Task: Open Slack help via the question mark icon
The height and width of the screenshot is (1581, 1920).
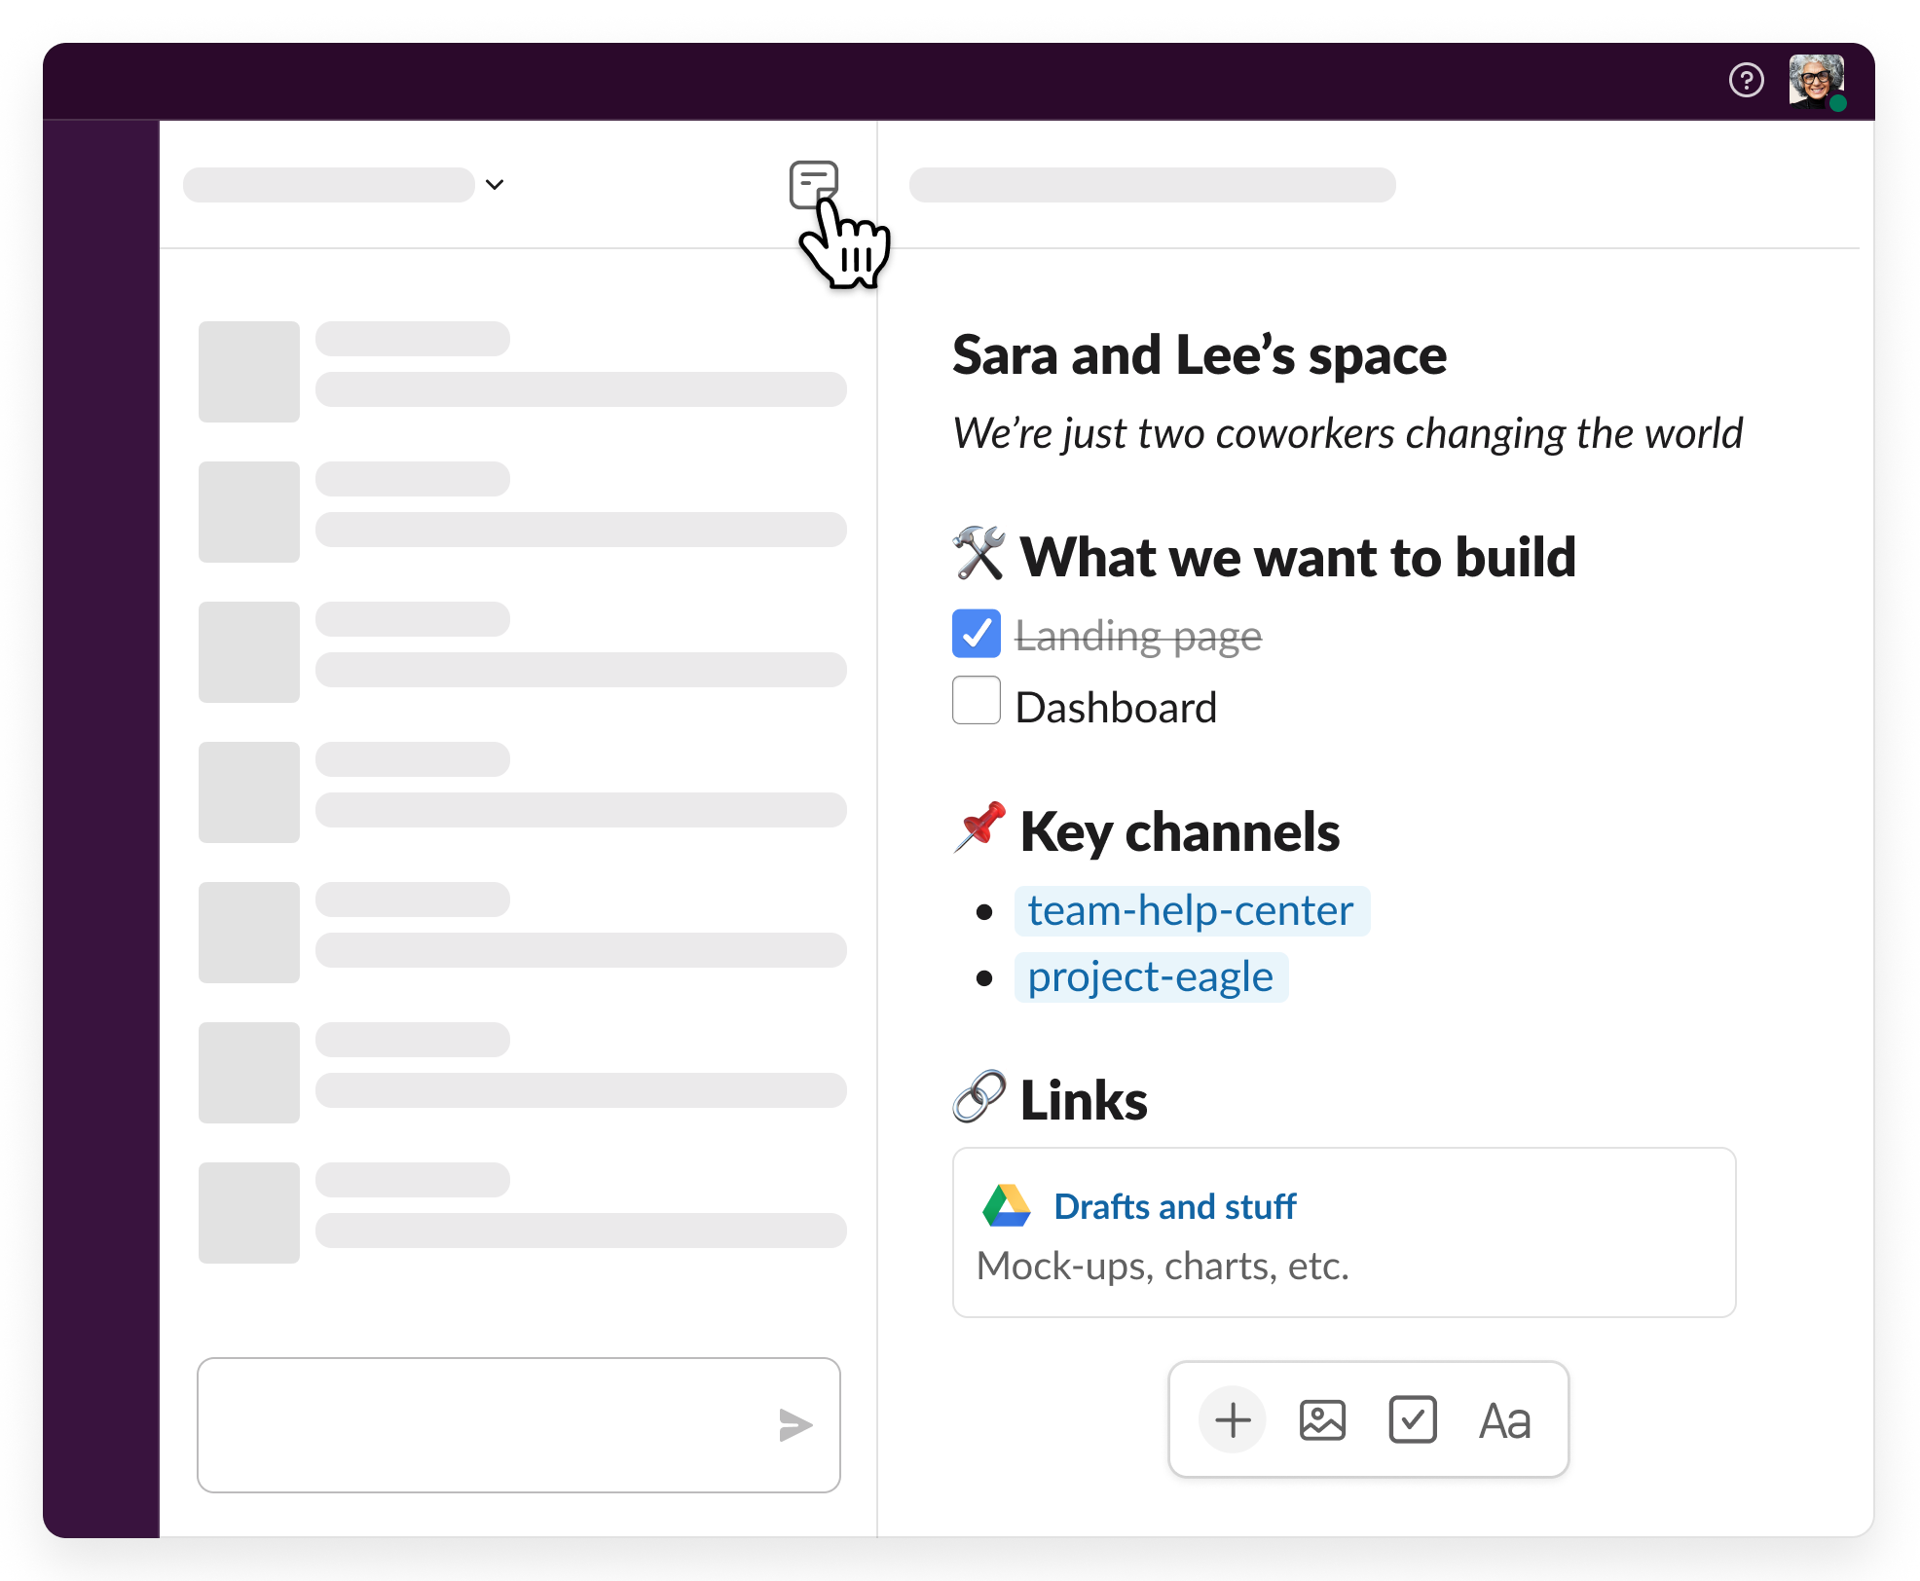Action: (1747, 82)
